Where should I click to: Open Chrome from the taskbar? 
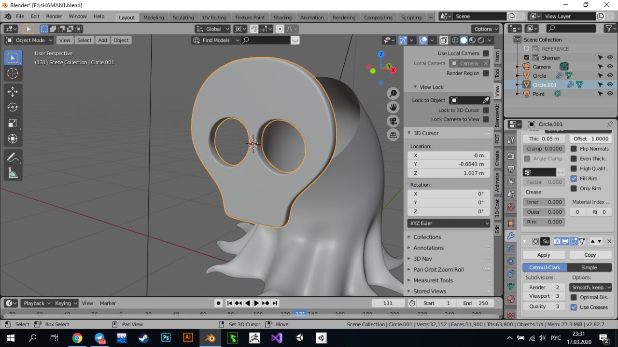[x=77, y=338]
